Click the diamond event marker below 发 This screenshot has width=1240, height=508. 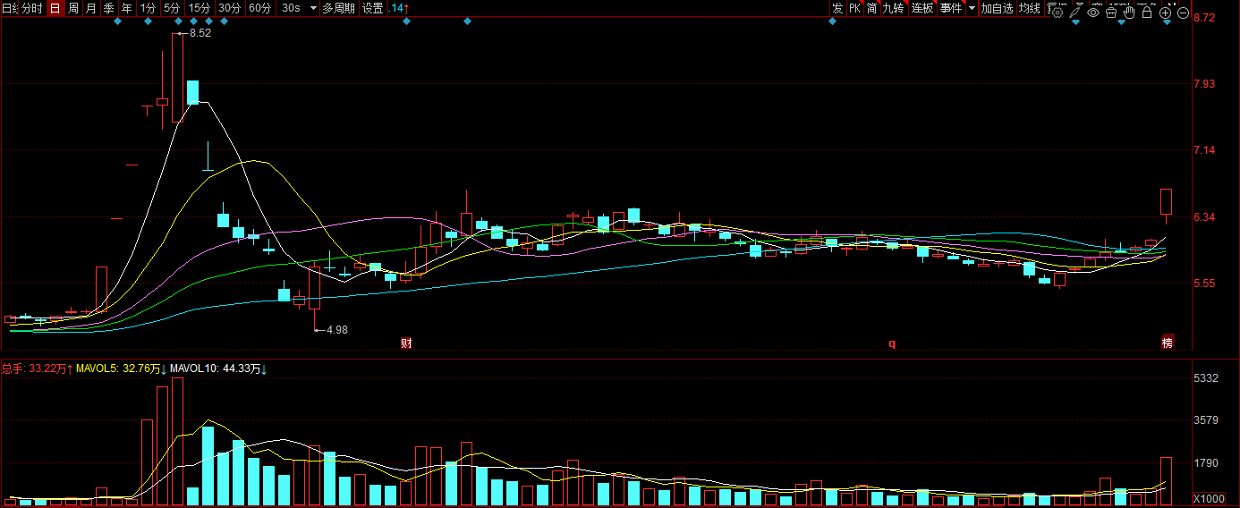click(x=833, y=21)
